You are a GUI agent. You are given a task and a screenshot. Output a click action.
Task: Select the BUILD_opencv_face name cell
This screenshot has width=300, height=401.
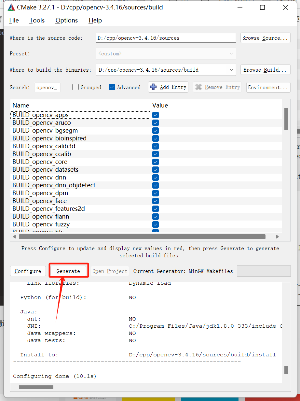(80, 201)
